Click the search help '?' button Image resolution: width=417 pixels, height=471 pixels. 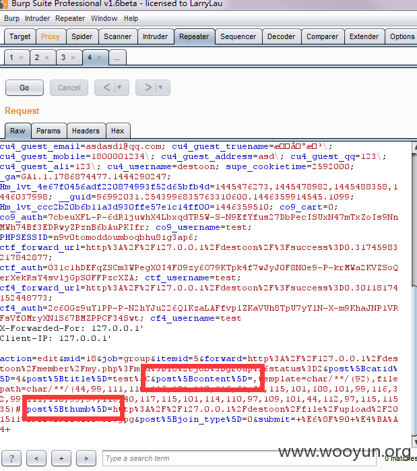[11, 458]
